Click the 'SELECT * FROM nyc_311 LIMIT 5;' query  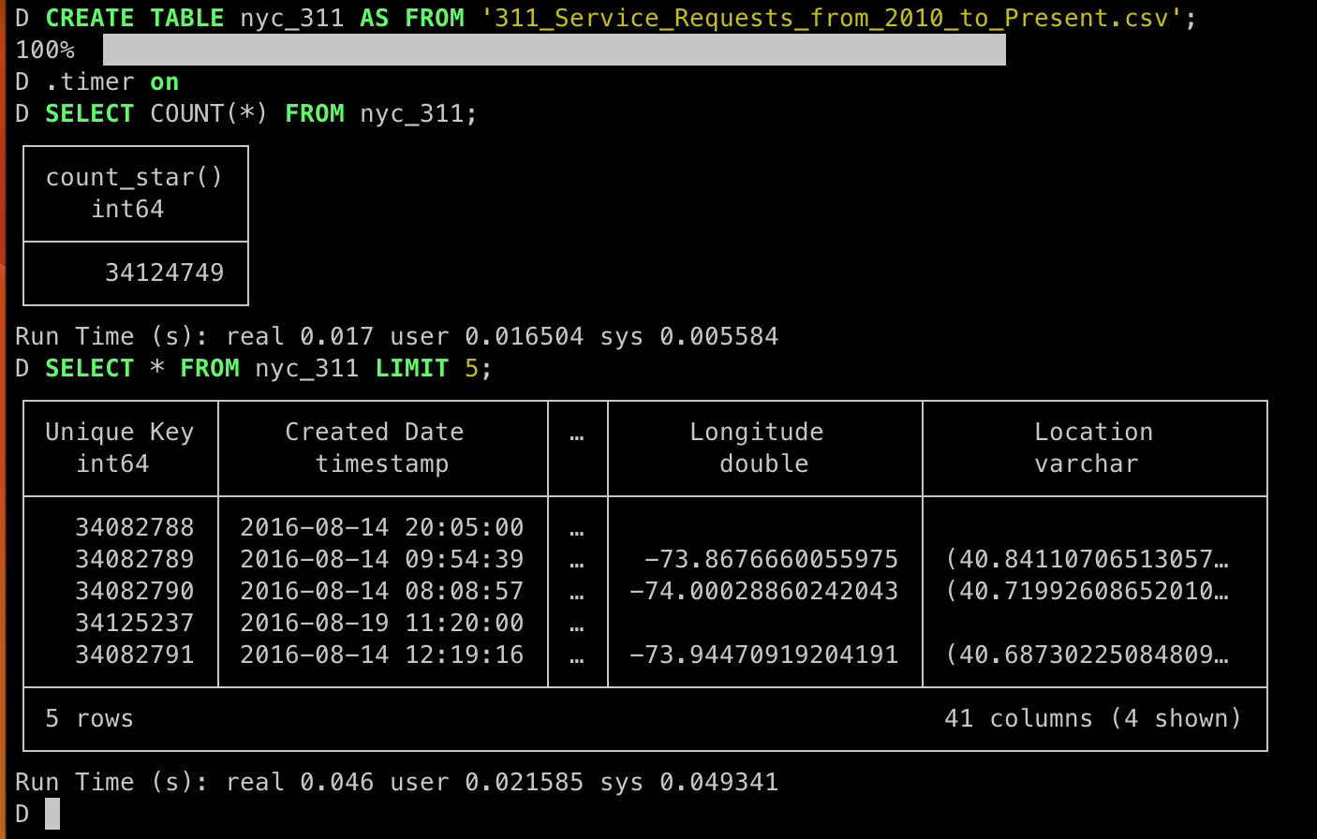tap(269, 369)
